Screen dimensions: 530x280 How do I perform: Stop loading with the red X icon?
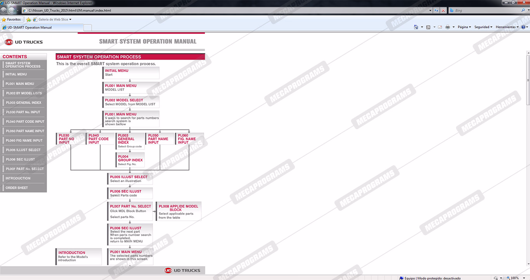[443, 10]
